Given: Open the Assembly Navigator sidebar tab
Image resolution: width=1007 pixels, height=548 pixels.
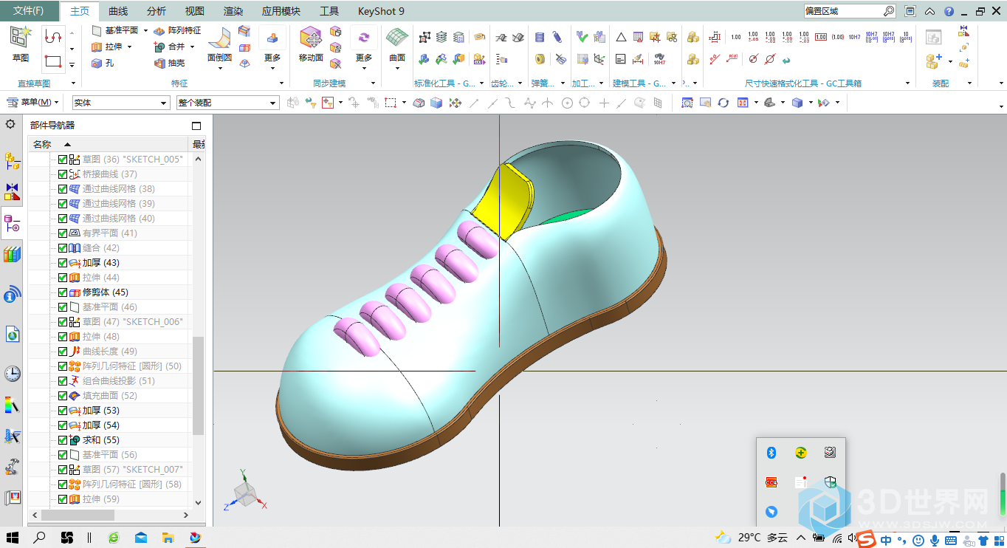Looking at the screenshot, I should tap(12, 160).
